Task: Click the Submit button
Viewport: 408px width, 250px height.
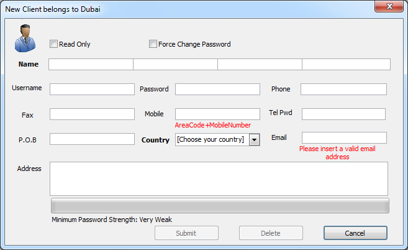Action: [x=186, y=233]
